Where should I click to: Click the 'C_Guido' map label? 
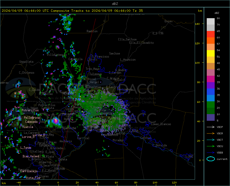[34, 90]
